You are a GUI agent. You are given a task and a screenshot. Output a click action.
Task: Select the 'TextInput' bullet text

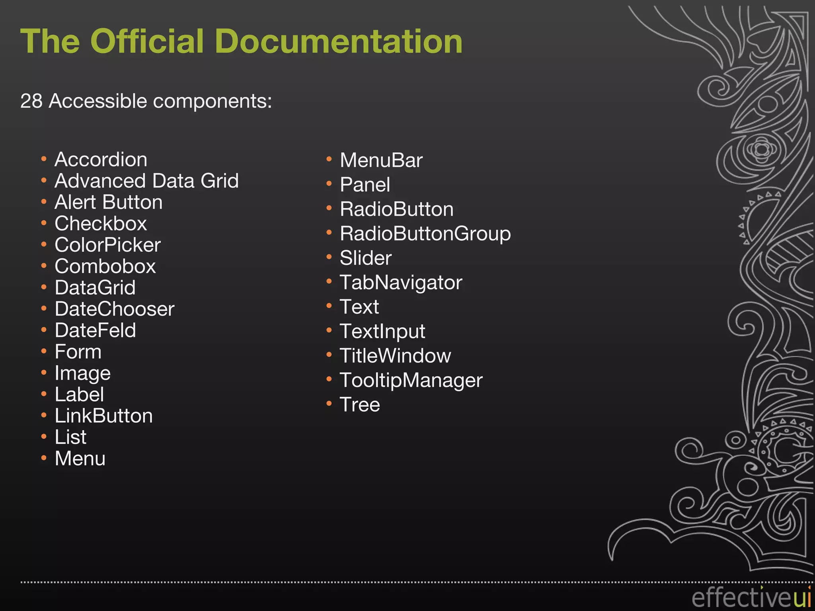click(x=382, y=332)
